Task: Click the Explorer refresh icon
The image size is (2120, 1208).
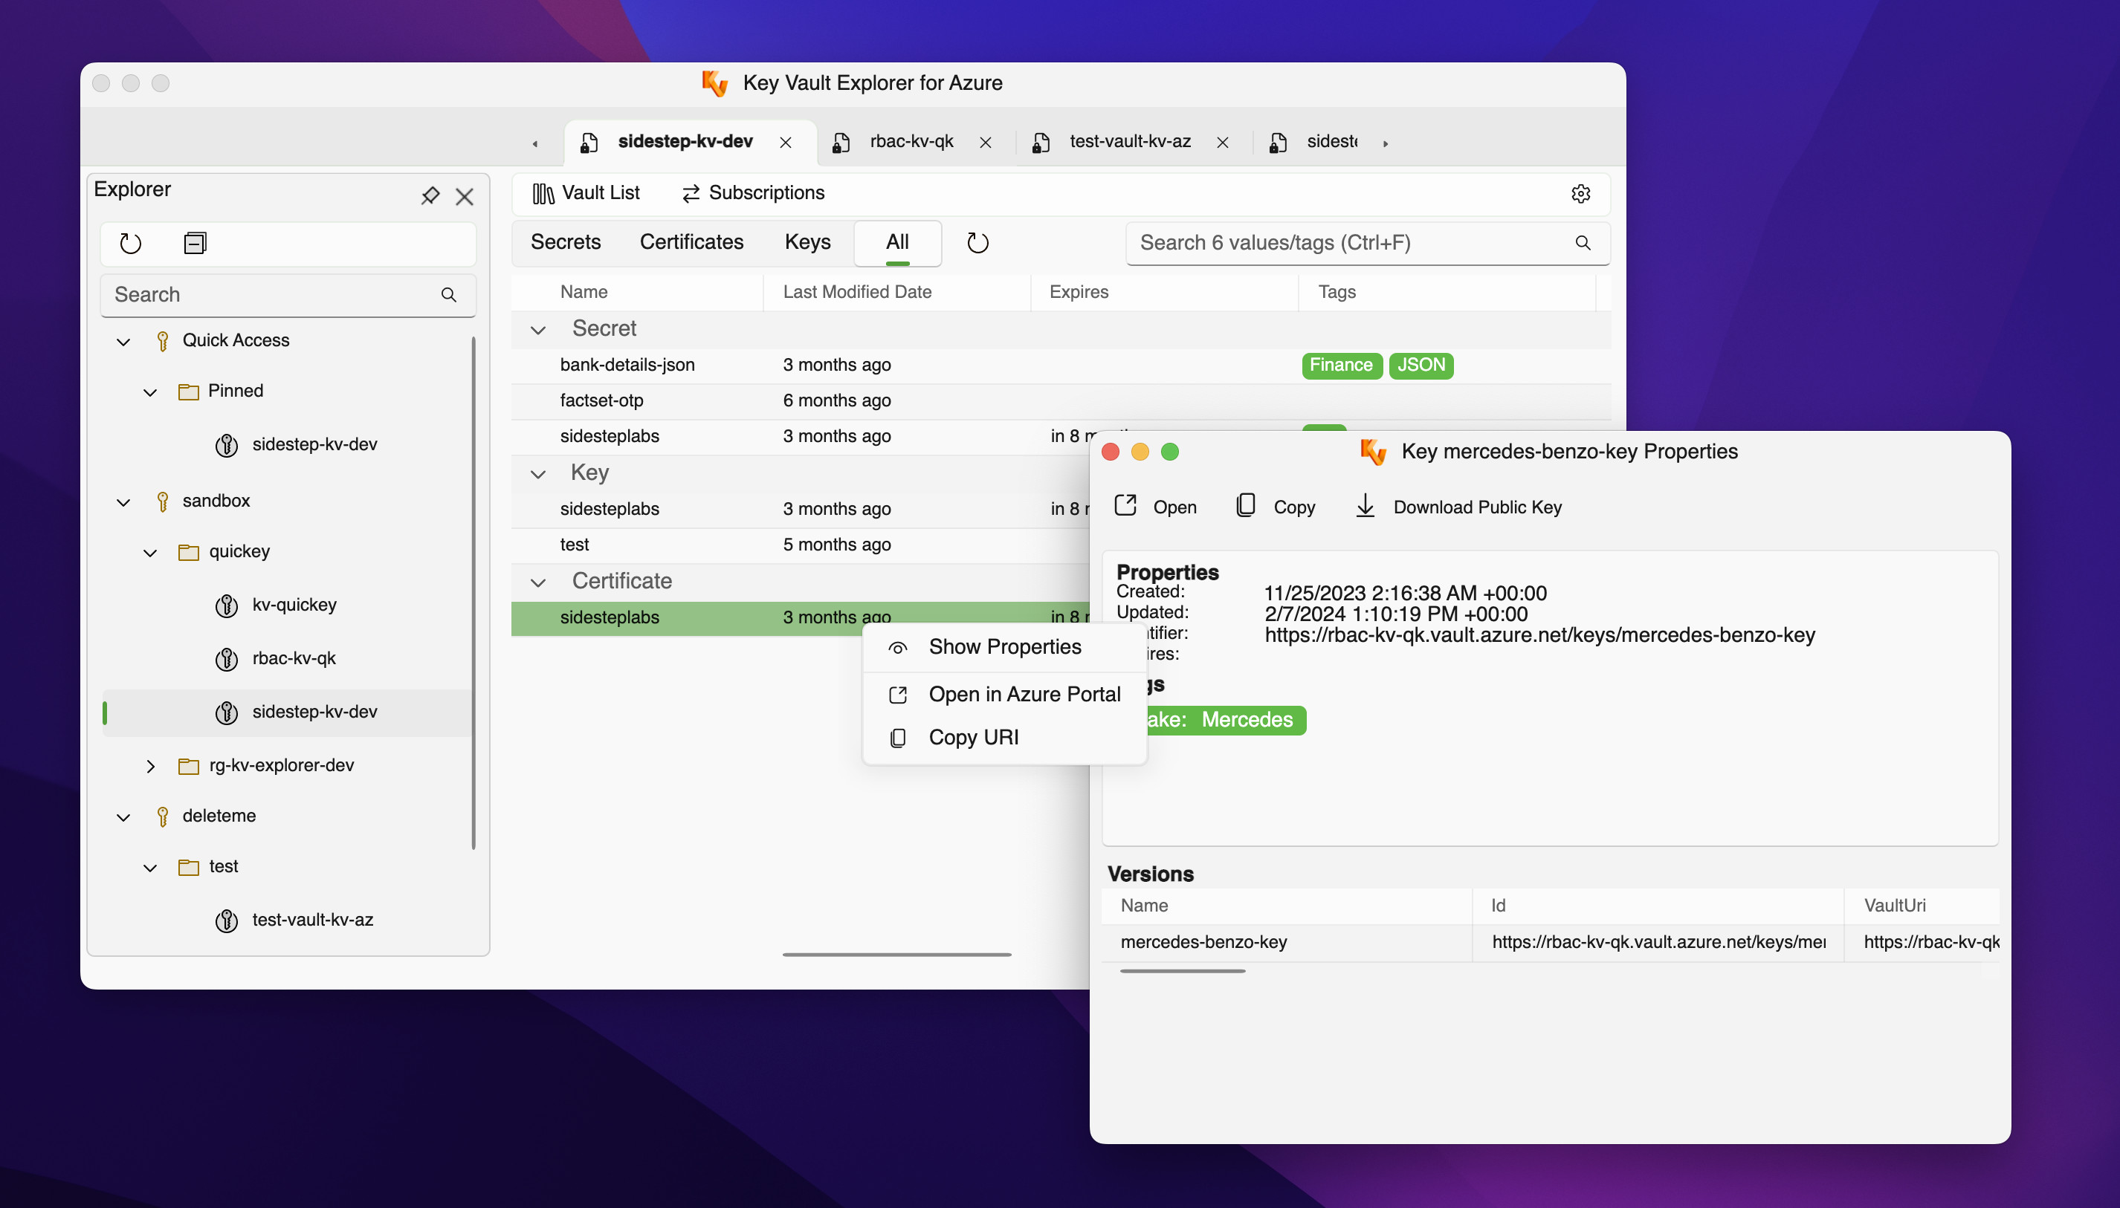Action: (x=130, y=243)
